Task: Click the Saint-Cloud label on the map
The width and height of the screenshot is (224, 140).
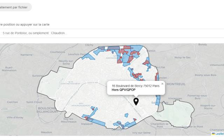Action: (34, 102)
